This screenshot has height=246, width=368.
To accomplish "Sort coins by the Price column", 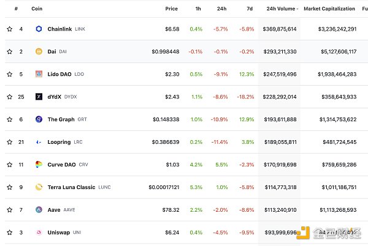I will [x=171, y=9].
